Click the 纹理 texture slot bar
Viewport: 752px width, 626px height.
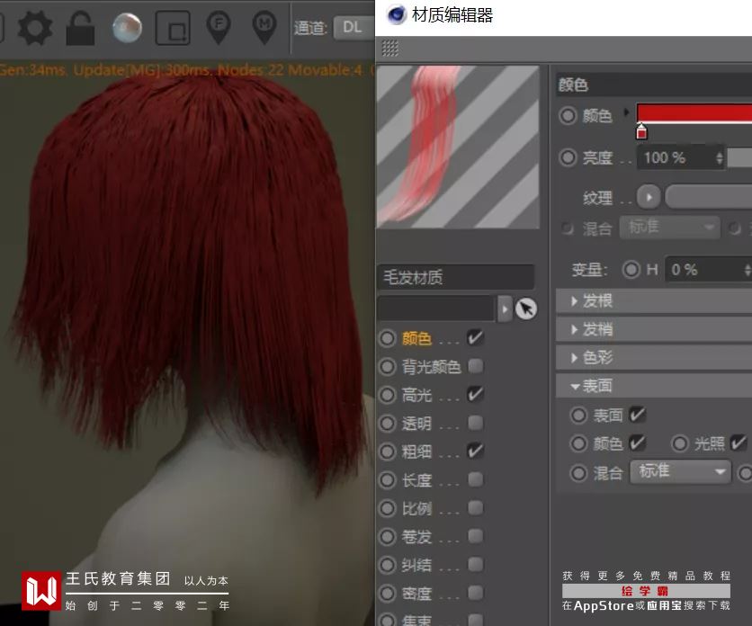pyautogui.click(x=709, y=197)
